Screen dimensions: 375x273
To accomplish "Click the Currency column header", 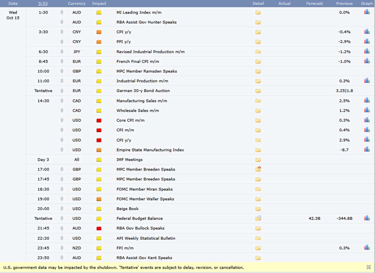I will 76,4.
